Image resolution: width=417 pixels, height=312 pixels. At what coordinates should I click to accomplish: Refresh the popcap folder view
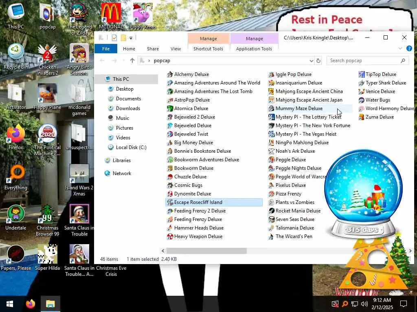[318, 61]
